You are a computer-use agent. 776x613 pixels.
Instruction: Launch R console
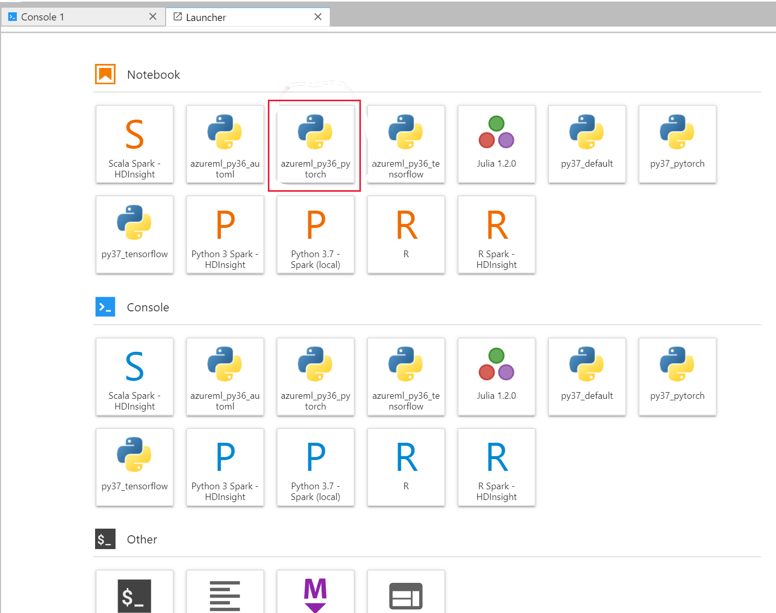click(x=406, y=467)
